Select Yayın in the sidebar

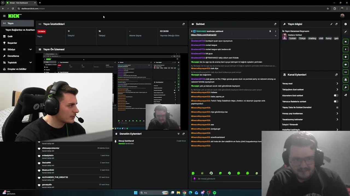17,23
